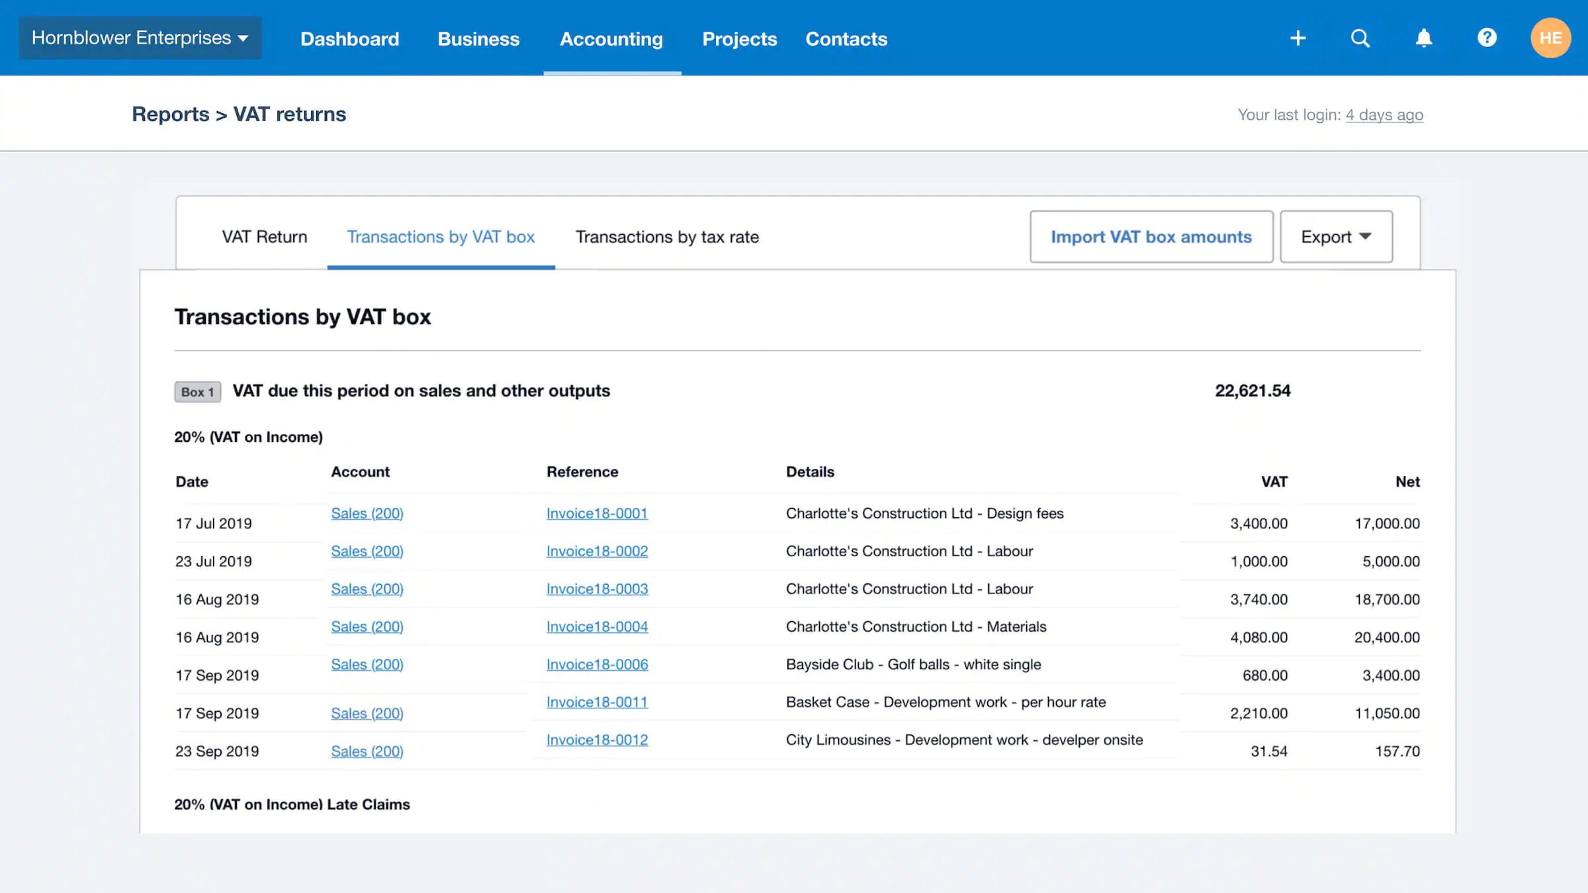Navigate to the Projects menu
The image size is (1588, 893).
[x=739, y=38]
